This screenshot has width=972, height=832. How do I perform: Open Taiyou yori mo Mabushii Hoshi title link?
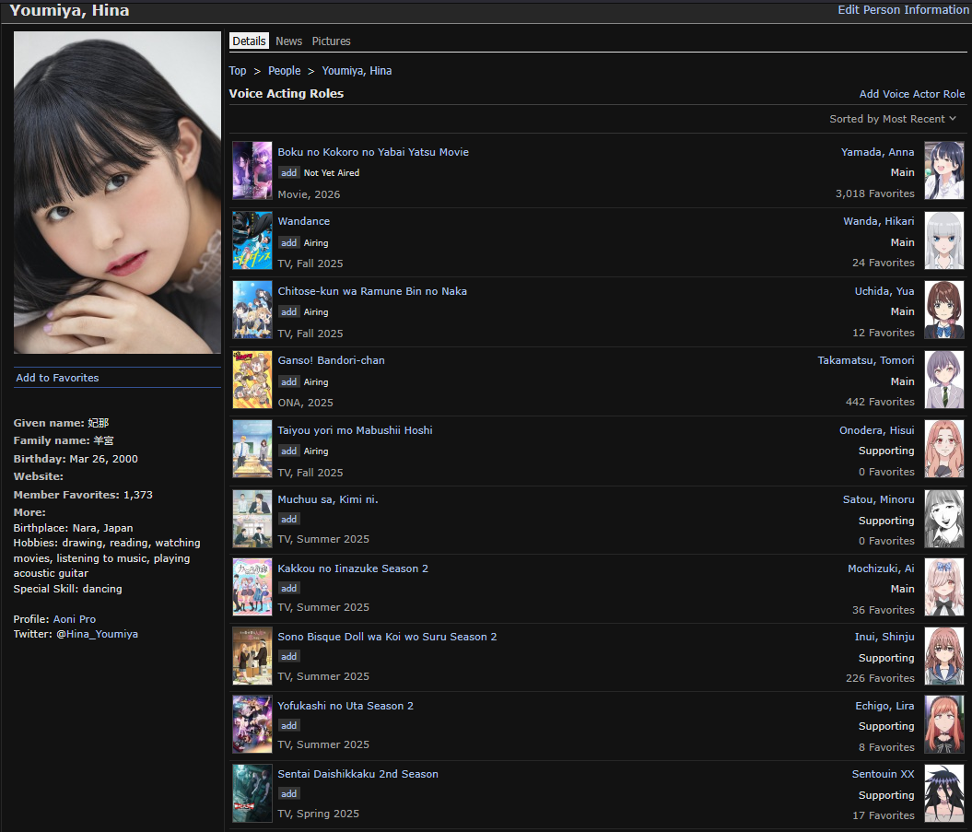coord(356,430)
